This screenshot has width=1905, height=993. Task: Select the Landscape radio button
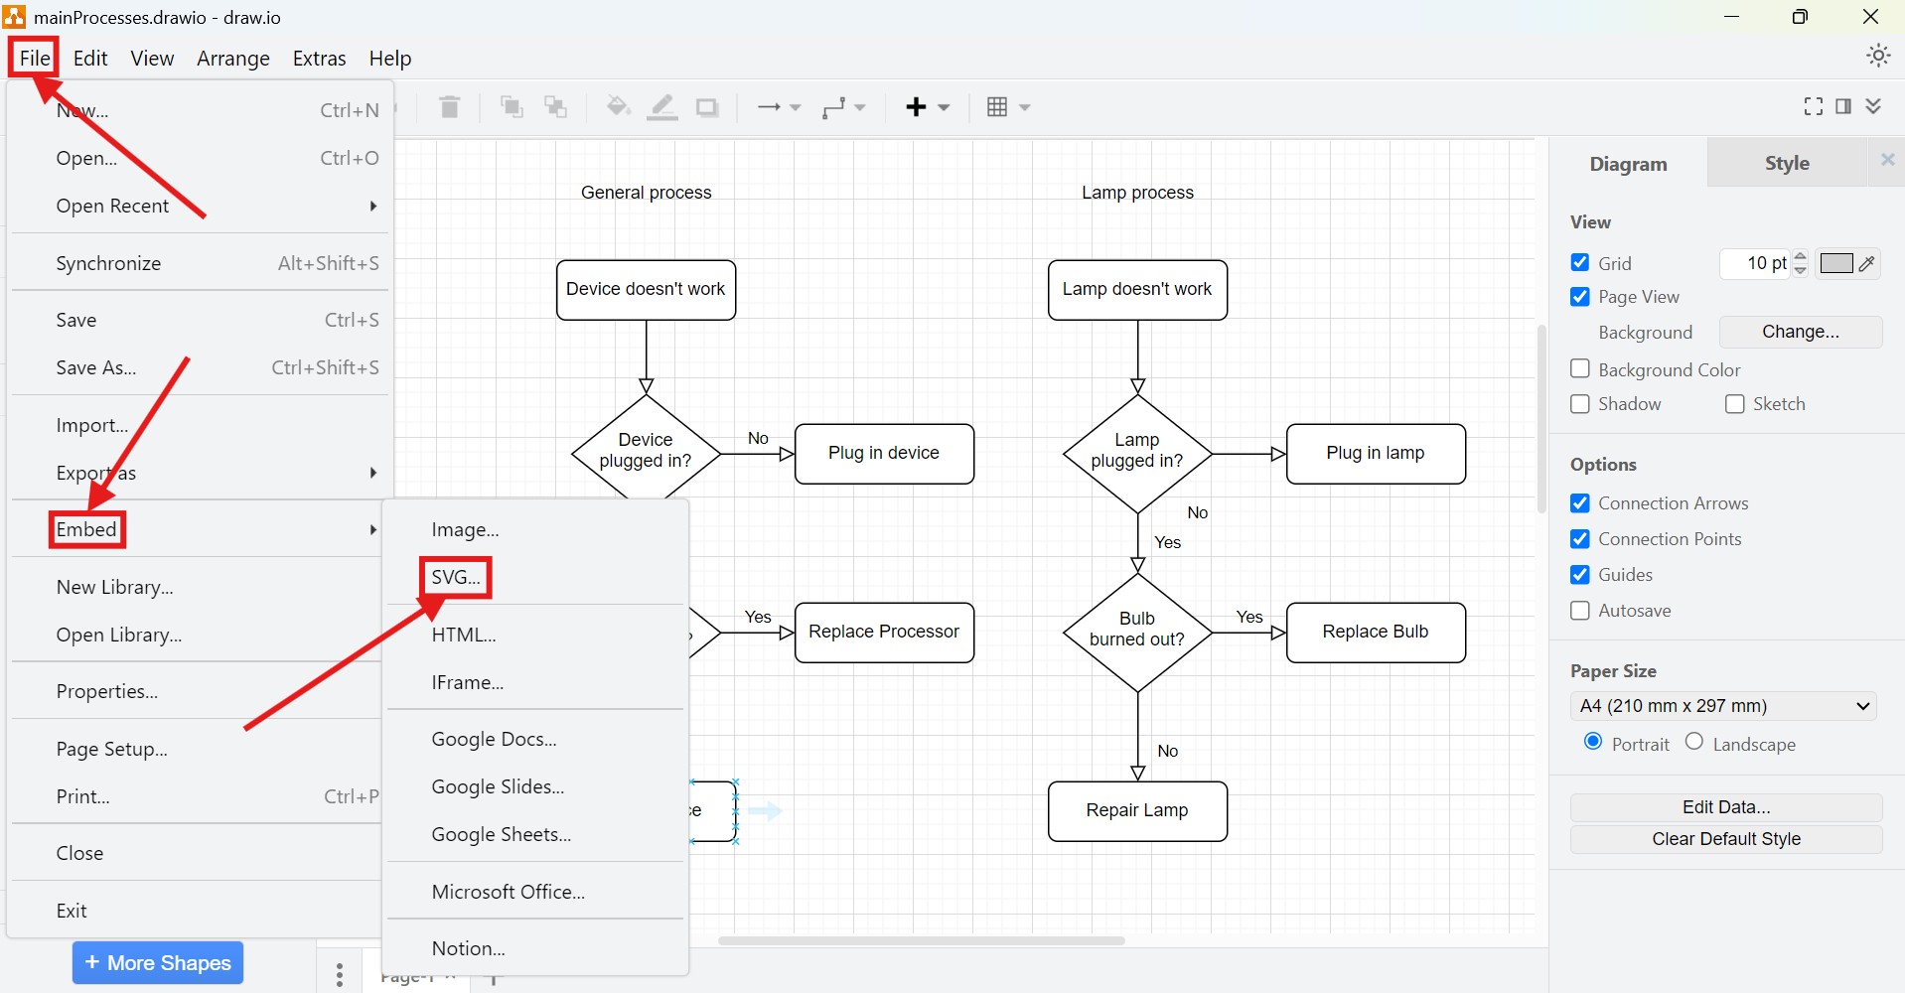point(1695,743)
